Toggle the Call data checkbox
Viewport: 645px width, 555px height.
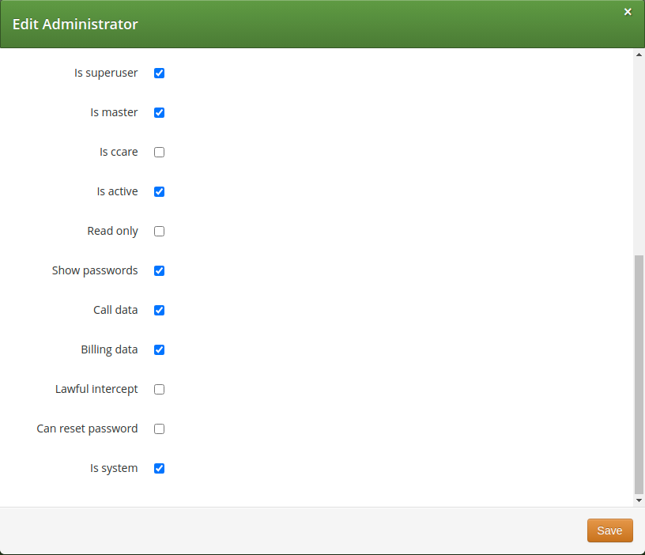coord(159,310)
